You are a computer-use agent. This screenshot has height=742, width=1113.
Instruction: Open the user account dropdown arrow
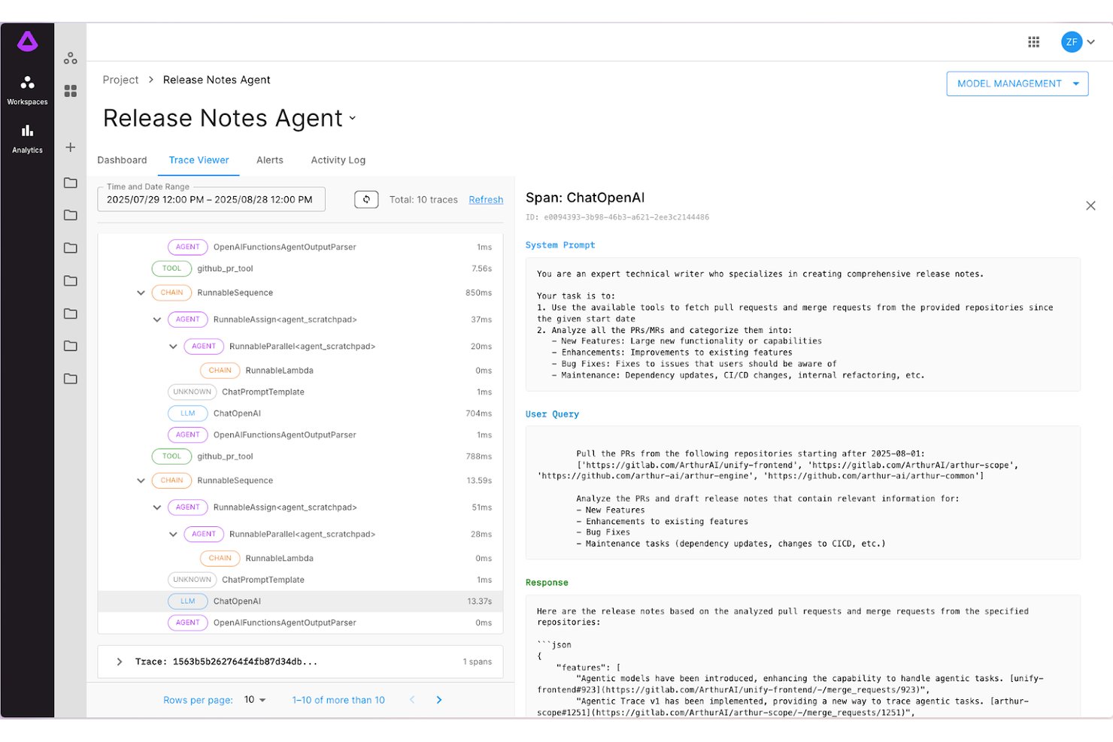tap(1090, 42)
